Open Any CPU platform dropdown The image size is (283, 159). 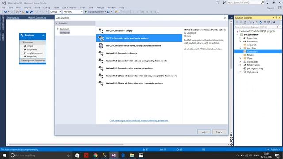(x=73, y=12)
